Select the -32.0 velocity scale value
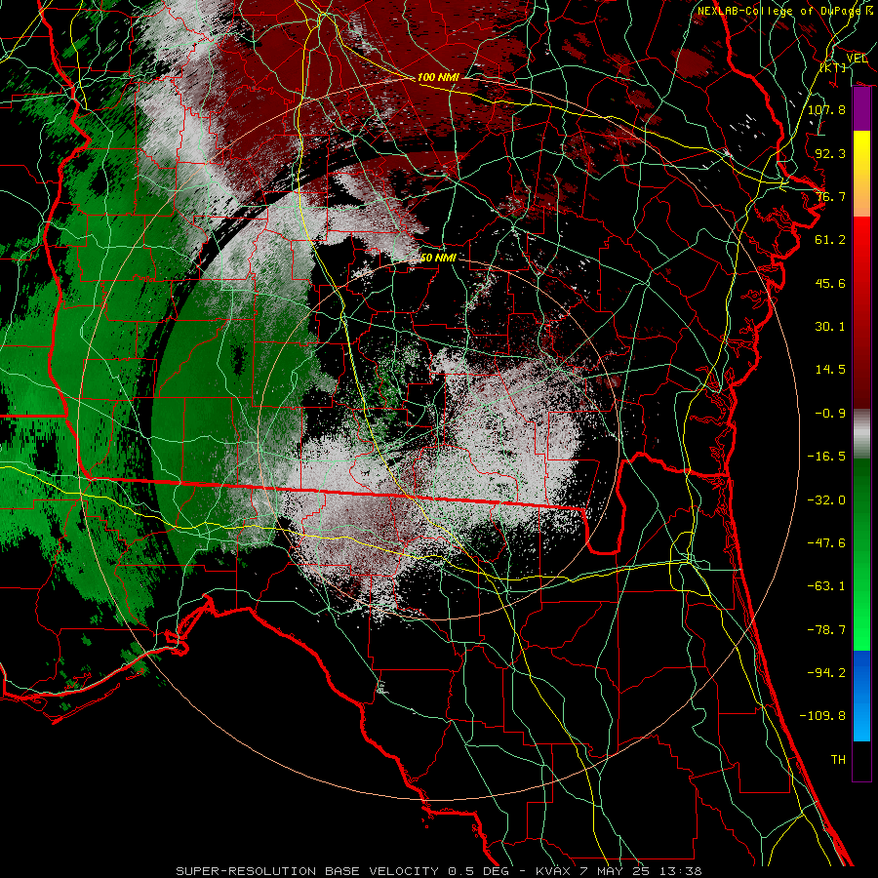 (826, 500)
